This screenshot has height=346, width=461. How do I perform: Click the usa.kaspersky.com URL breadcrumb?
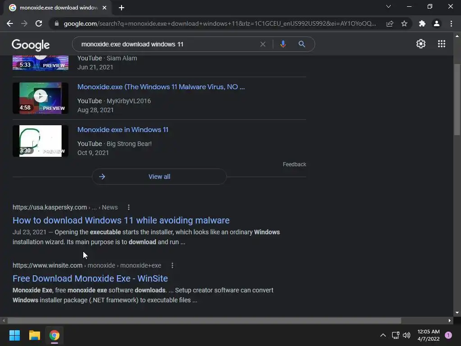click(x=65, y=207)
